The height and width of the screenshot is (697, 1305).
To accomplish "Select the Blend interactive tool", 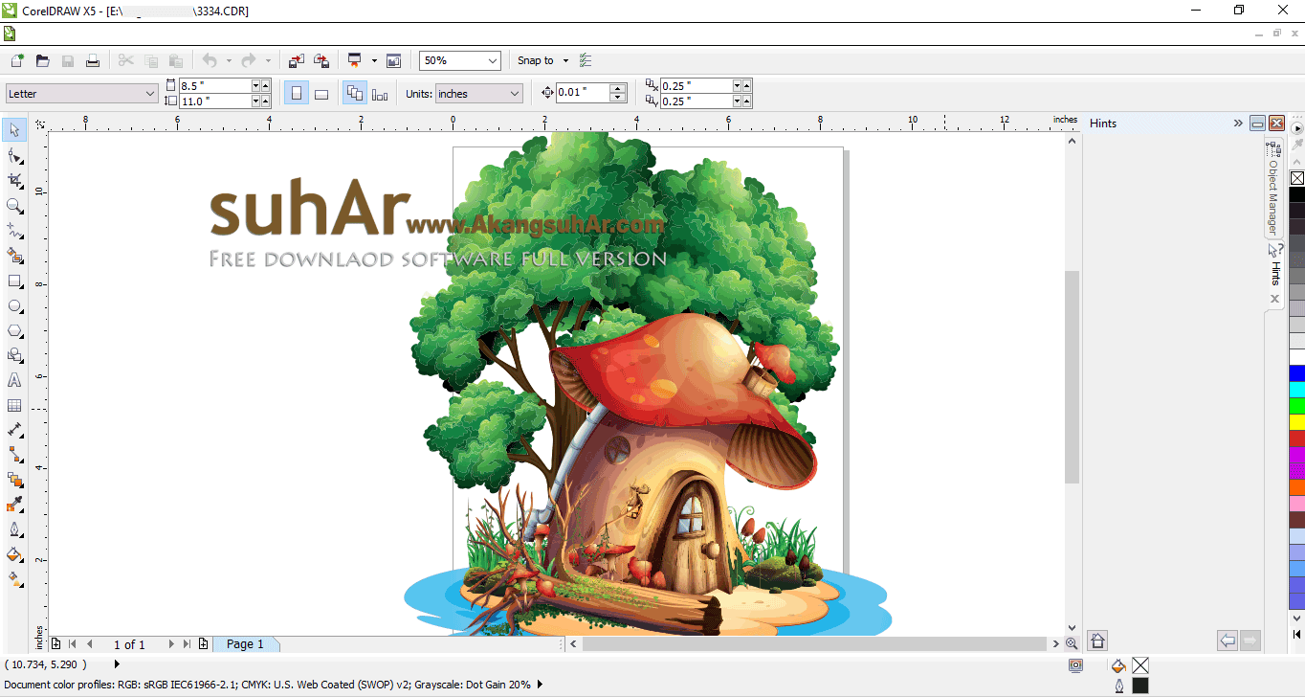I will (x=14, y=480).
